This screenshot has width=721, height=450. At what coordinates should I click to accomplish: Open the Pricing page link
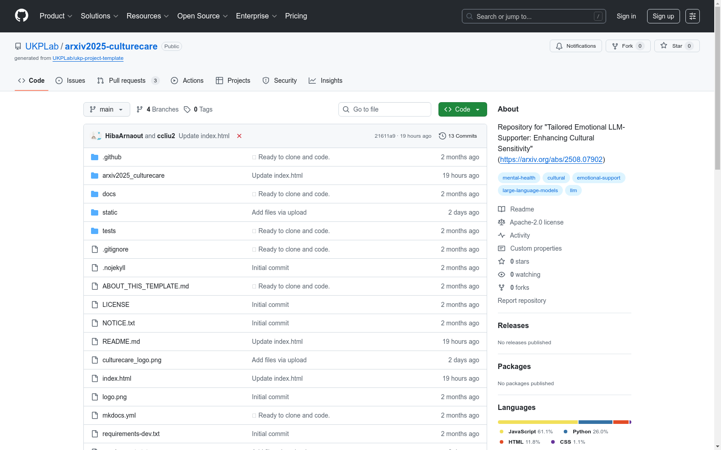point(296,16)
